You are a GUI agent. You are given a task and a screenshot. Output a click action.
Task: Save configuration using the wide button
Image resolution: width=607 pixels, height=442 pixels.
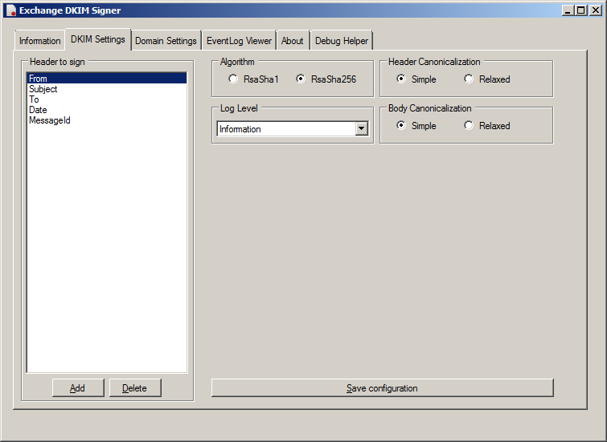[382, 388]
